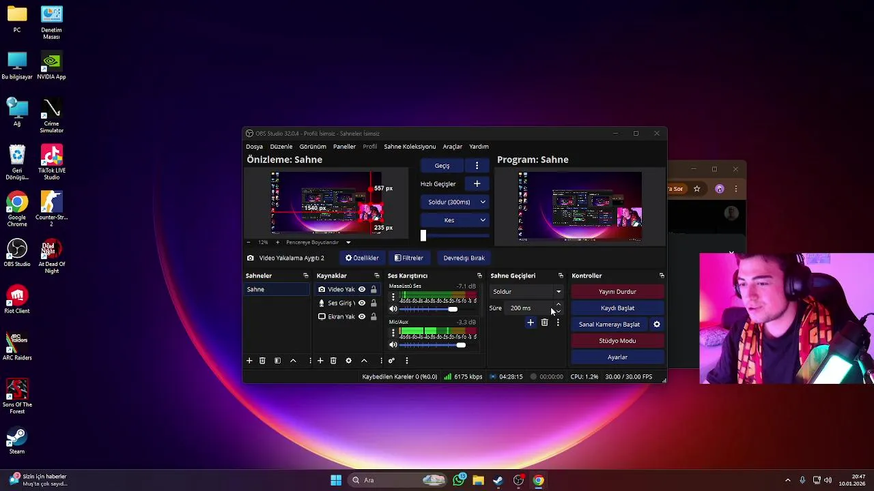
Task: Open the Dosya menu
Action: coord(254,147)
